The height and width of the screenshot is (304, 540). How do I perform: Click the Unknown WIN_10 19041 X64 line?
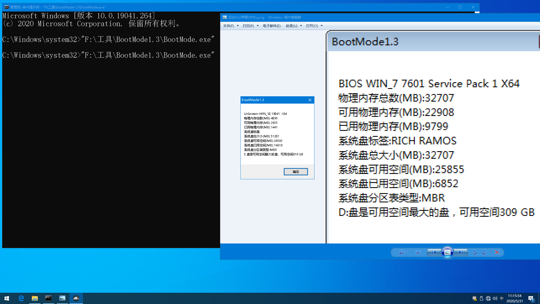click(265, 114)
